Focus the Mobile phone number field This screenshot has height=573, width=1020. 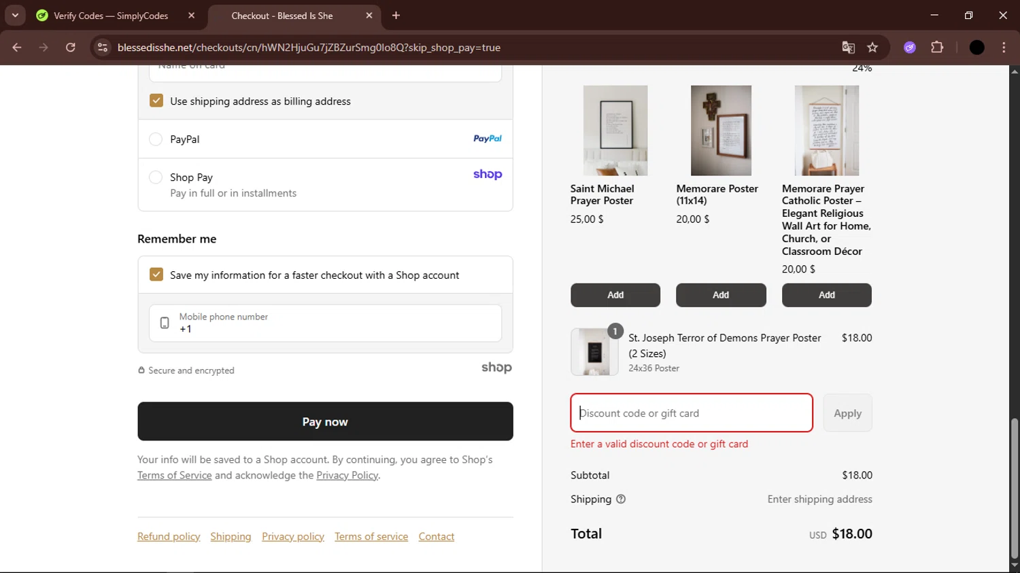click(325, 323)
